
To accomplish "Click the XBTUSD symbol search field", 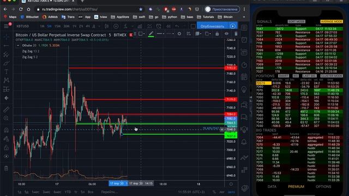I will [x=22, y=26].
